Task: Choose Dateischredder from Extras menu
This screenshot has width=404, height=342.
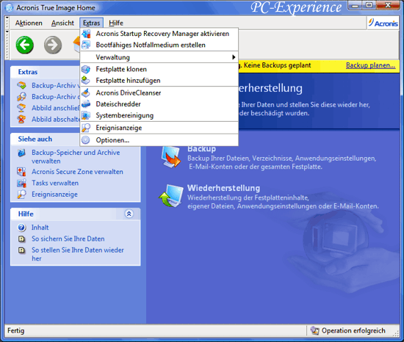Action: pyautogui.click(x=159, y=104)
